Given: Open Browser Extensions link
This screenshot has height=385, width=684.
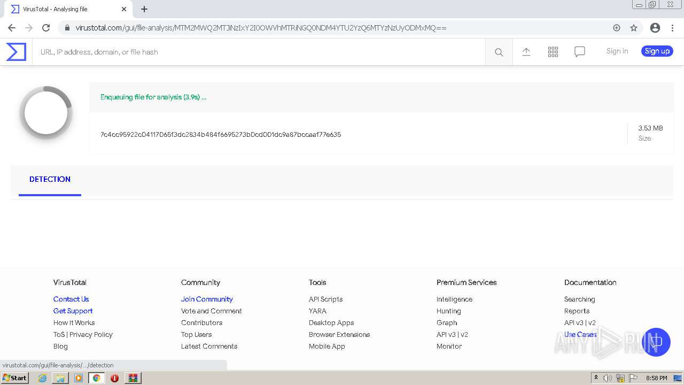Looking at the screenshot, I should pyautogui.click(x=339, y=334).
